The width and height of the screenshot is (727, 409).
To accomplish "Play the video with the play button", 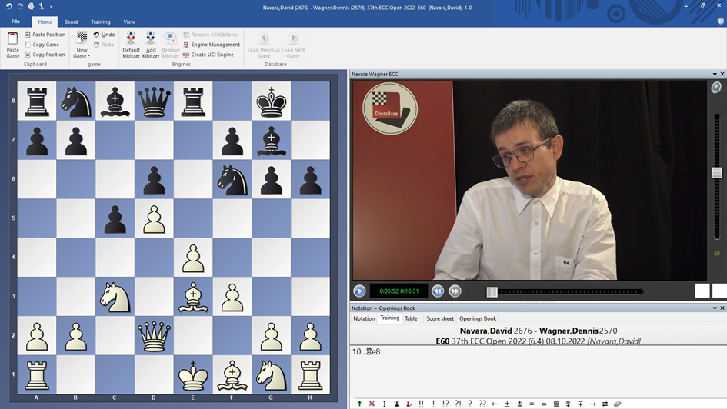I will pyautogui.click(x=359, y=291).
